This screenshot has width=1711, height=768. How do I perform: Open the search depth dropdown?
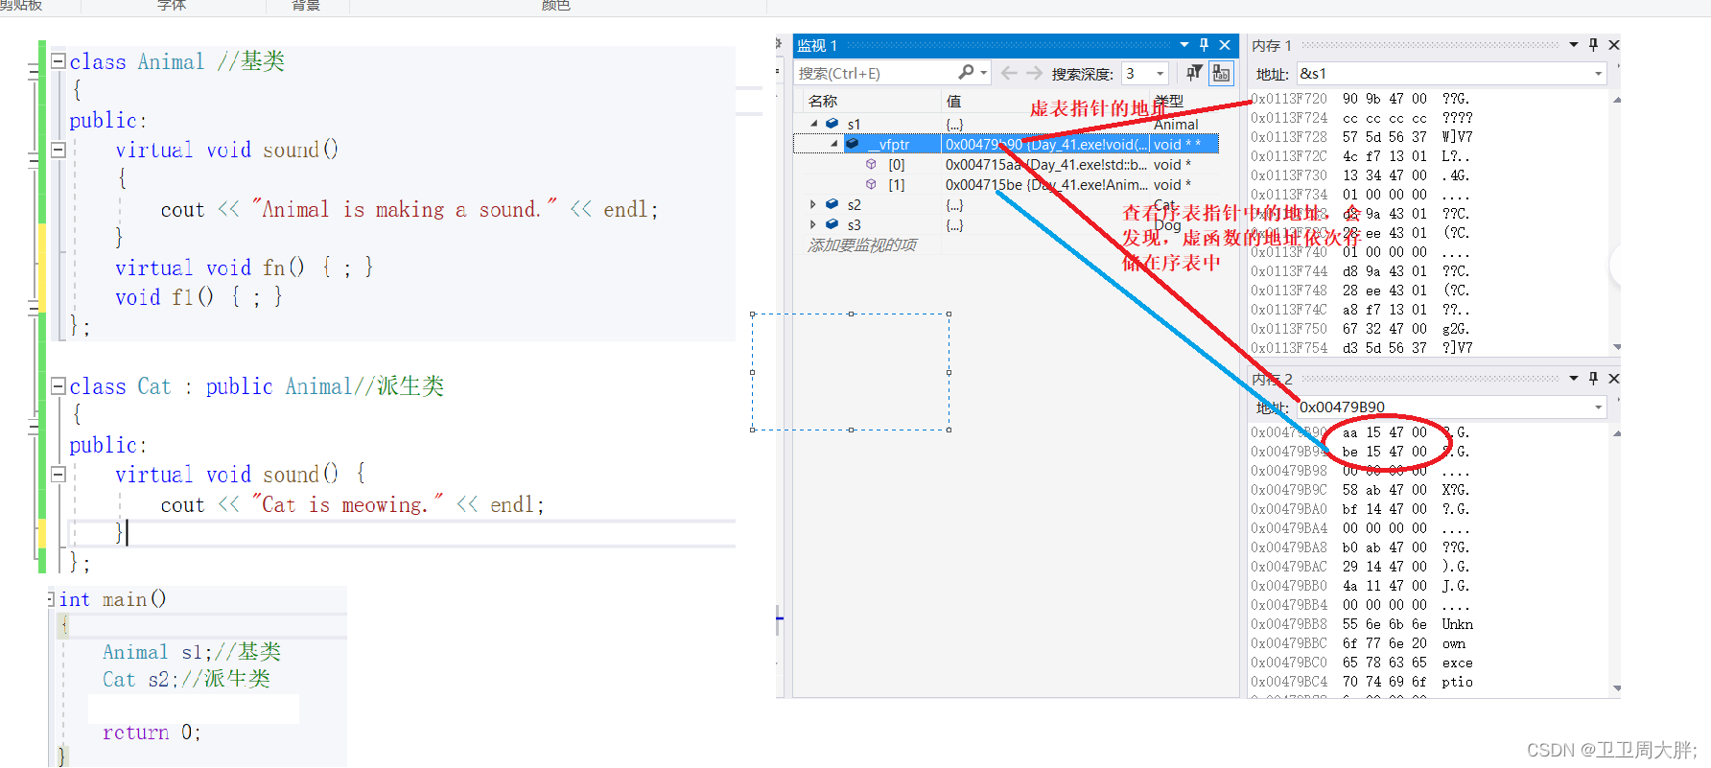click(1160, 73)
